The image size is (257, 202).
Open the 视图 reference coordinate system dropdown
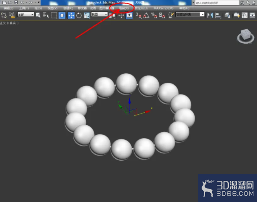tap(99, 14)
